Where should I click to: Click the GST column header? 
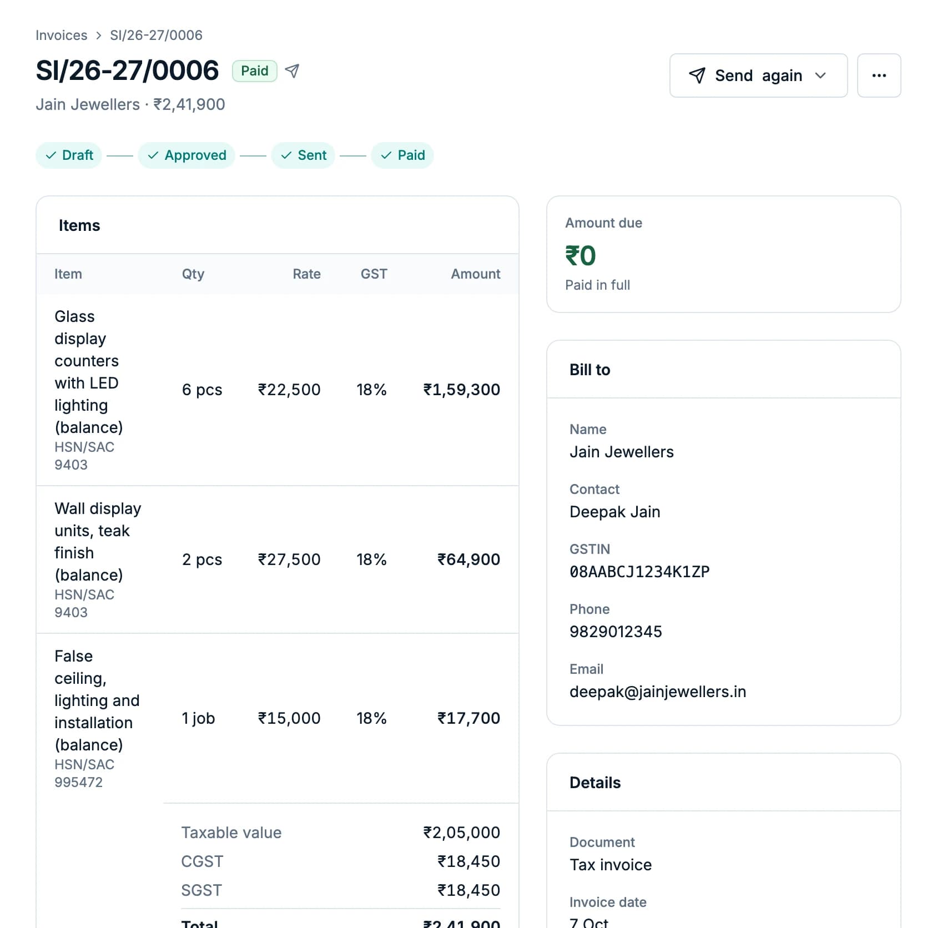coord(374,274)
